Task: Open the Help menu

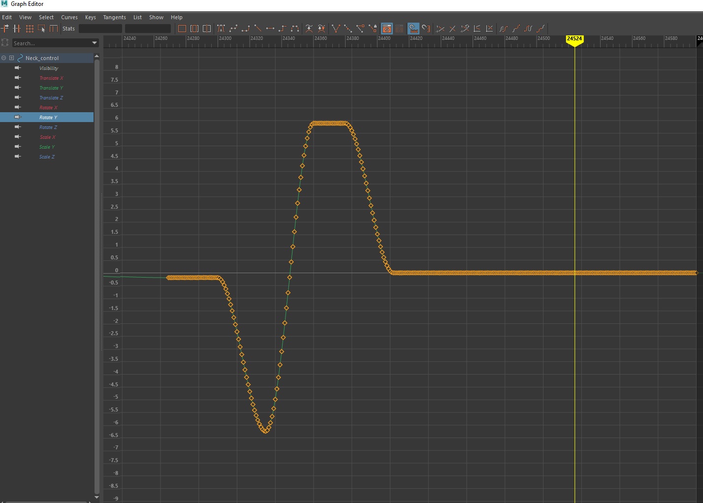Action: 177,17
